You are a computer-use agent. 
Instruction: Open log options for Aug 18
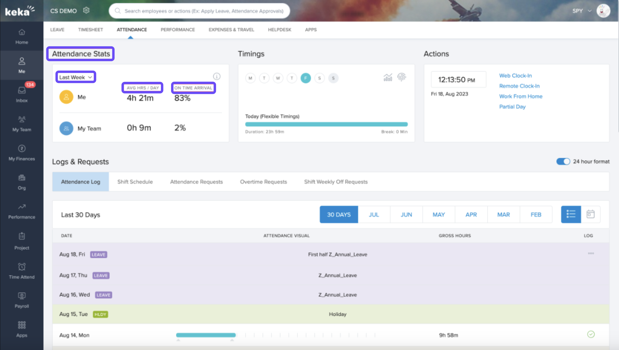click(591, 253)
